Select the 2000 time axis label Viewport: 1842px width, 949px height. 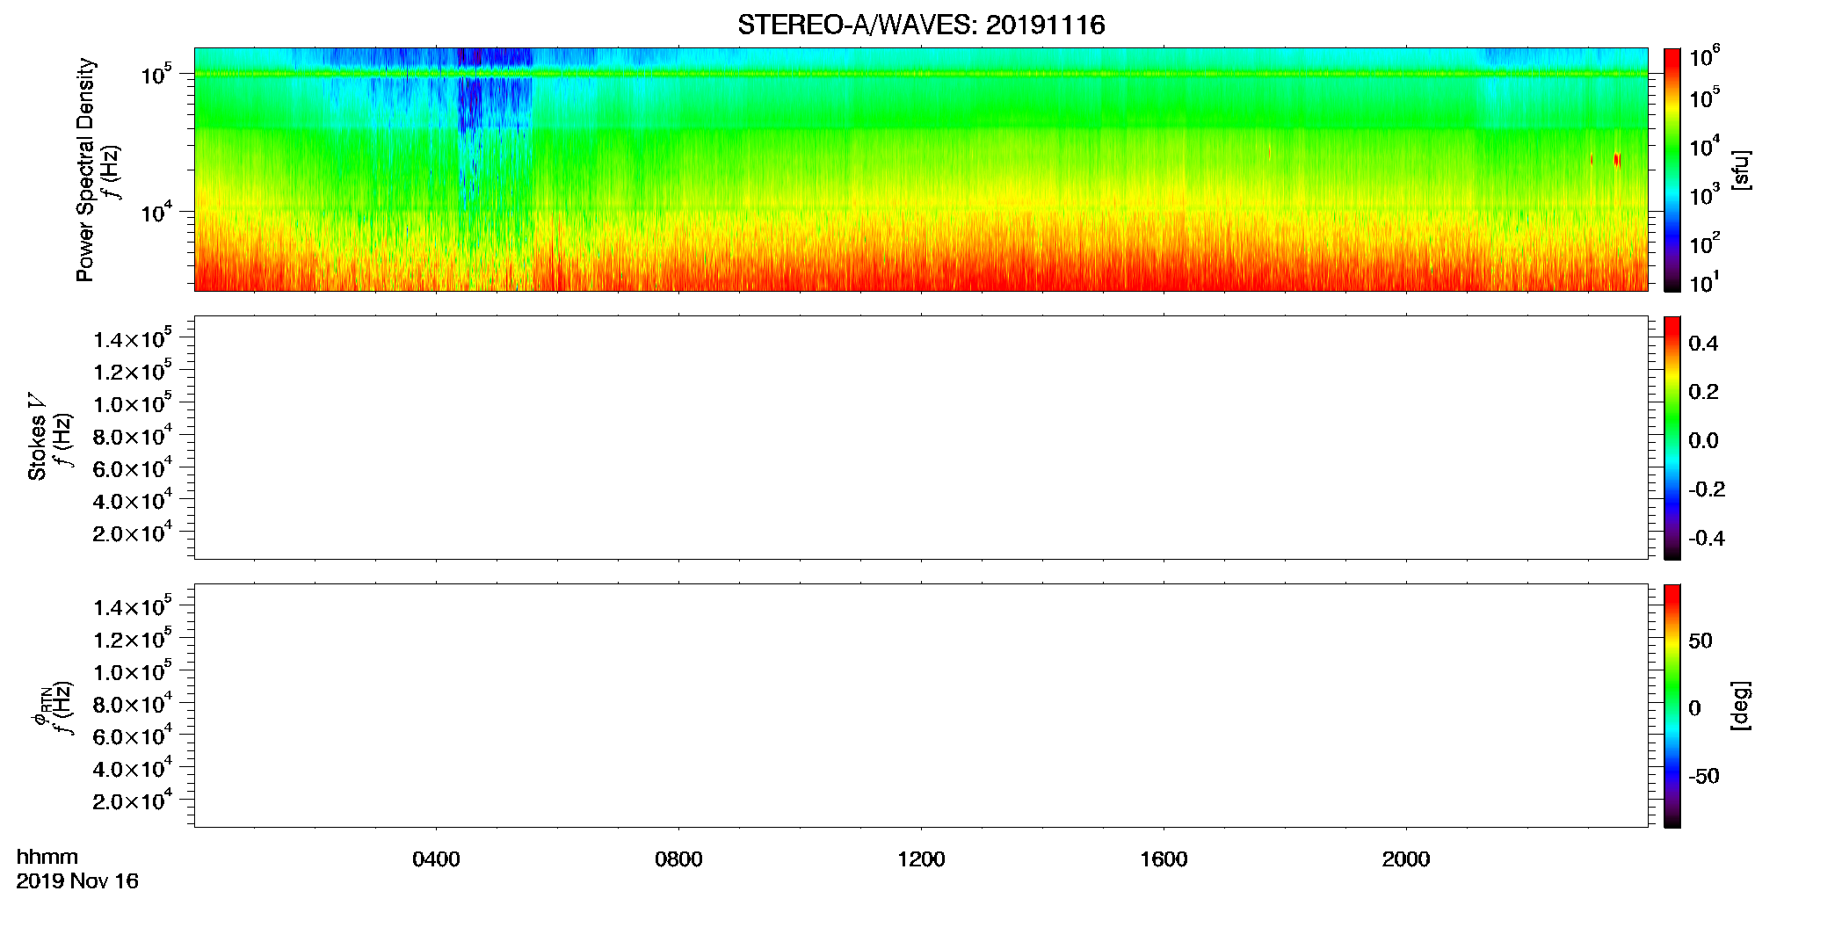(1406, 859)
